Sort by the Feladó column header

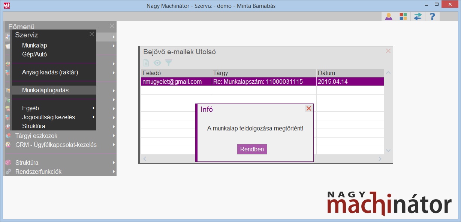[176, 73]
